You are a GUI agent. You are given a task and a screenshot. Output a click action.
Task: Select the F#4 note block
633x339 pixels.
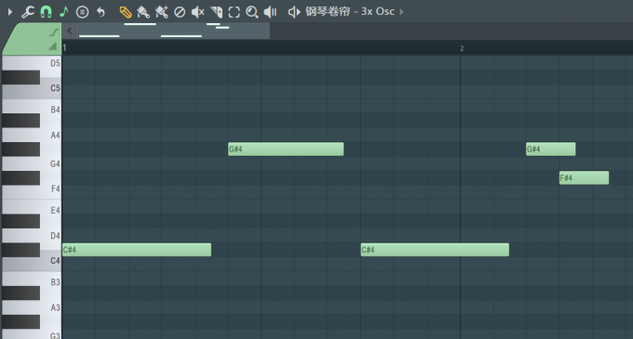(584, 177)
